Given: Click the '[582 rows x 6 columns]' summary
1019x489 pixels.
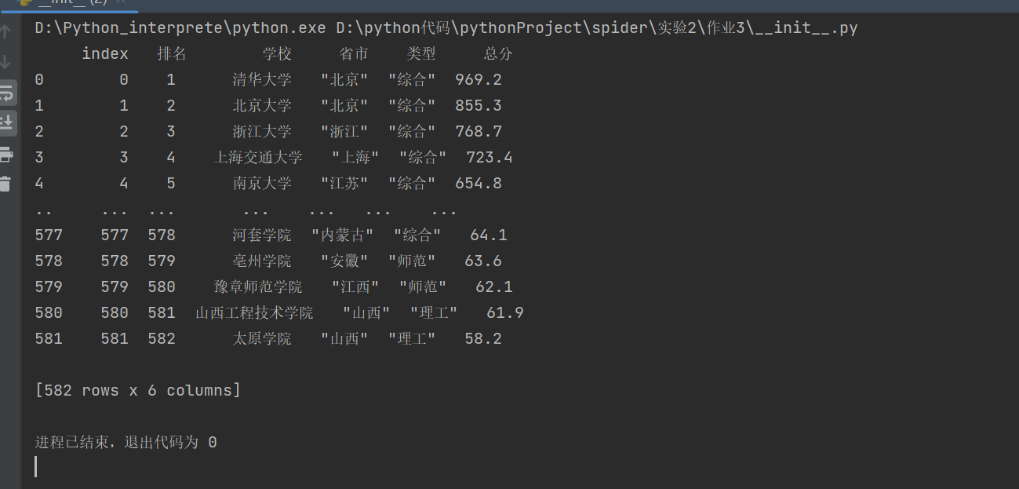Looking at the screenshot, I should tap(138, 391).
